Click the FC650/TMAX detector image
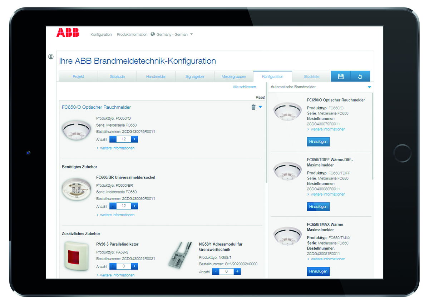Image resolution: width=429 pixels, height=305 pixels. click(287, 236)
